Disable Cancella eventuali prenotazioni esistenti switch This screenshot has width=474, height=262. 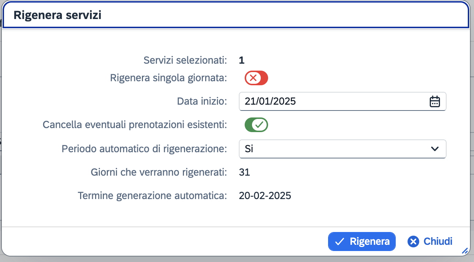256,125
